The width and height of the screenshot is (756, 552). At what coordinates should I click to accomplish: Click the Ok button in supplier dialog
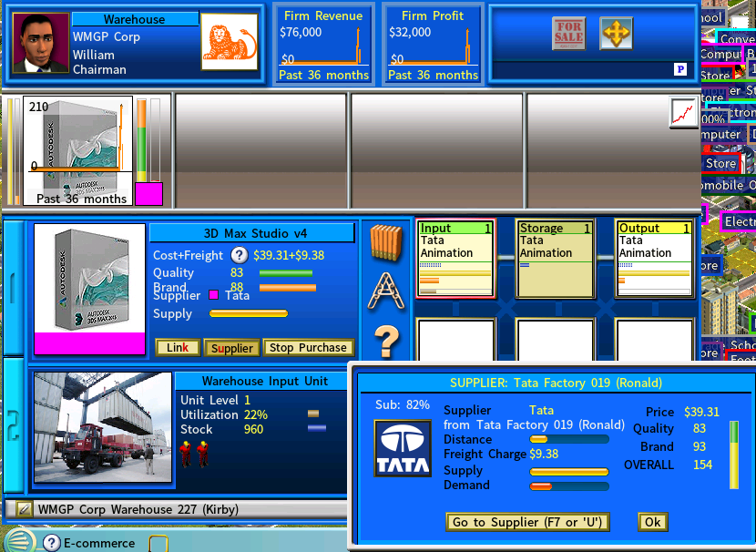point(653,522)
